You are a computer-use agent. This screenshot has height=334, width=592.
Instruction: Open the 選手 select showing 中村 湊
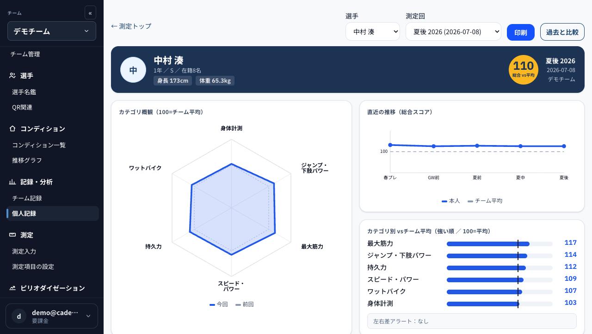[372, 31]
